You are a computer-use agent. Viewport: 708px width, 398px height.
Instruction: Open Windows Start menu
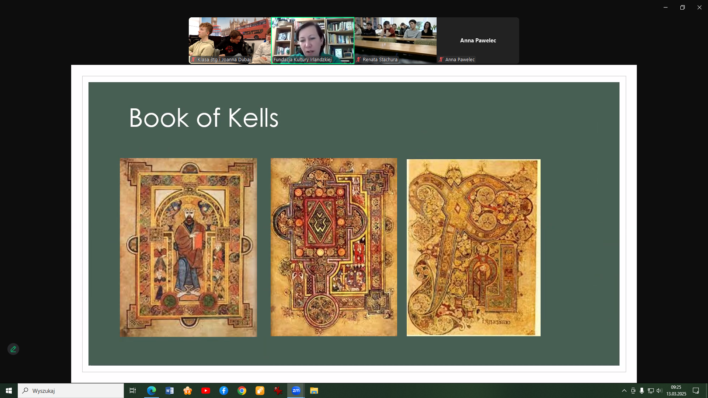pos(9,391)
